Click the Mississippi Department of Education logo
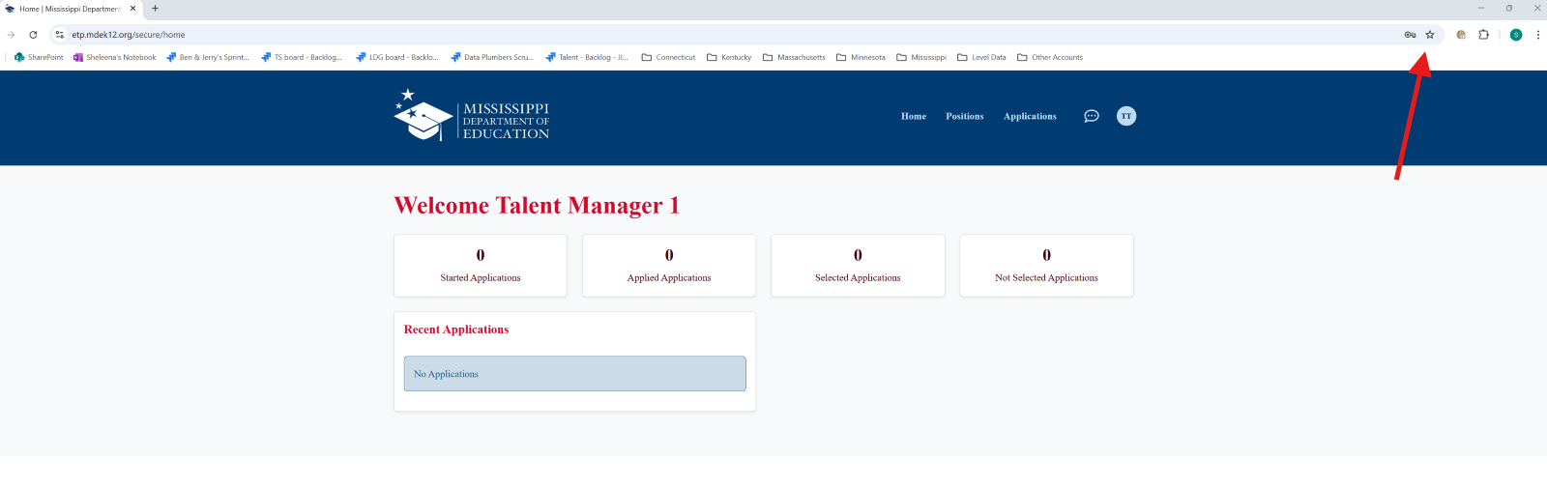This screenshot has height=487, width=1547. 472,116
